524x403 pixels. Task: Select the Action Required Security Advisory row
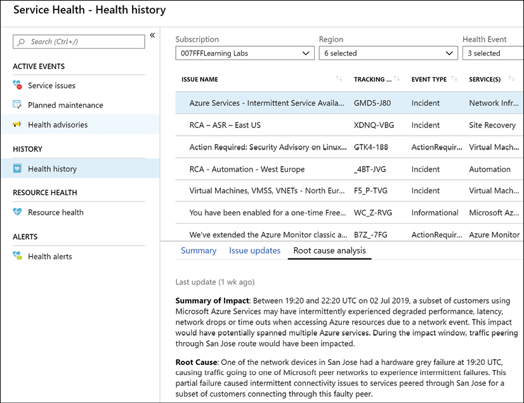pyautogui.click(x=349, y=147)
